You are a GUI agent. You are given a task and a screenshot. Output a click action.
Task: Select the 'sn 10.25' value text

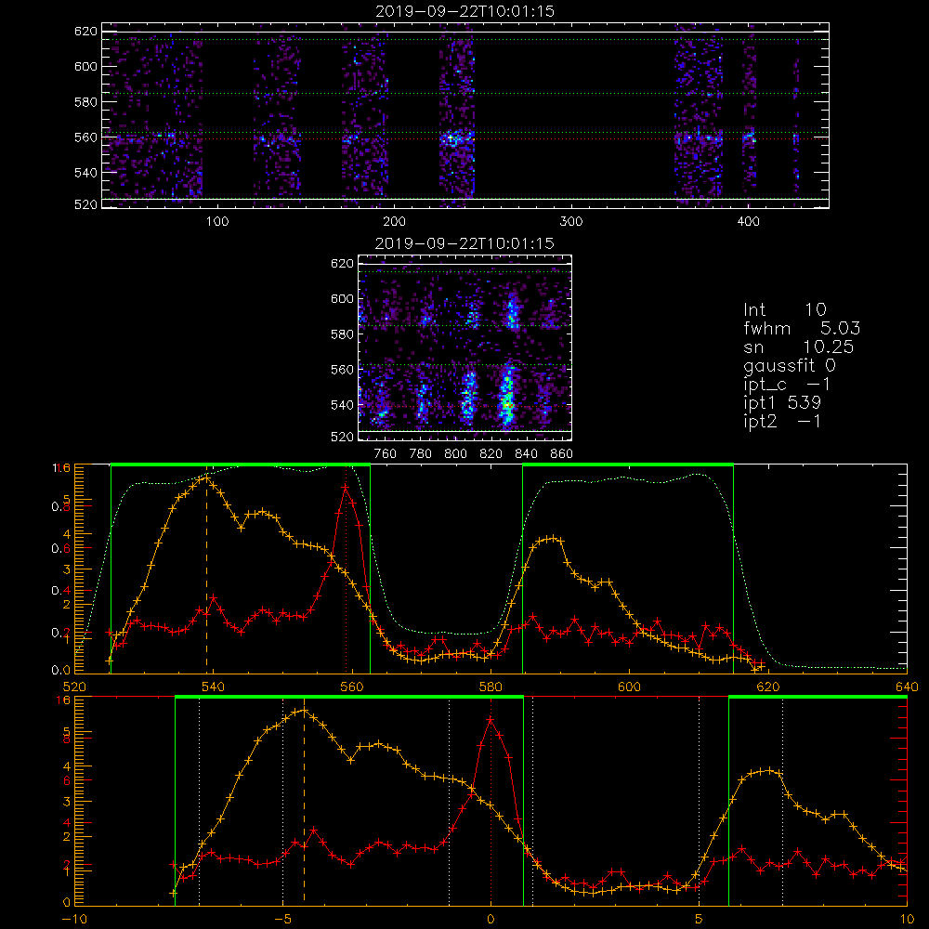[x=798, y=347]
